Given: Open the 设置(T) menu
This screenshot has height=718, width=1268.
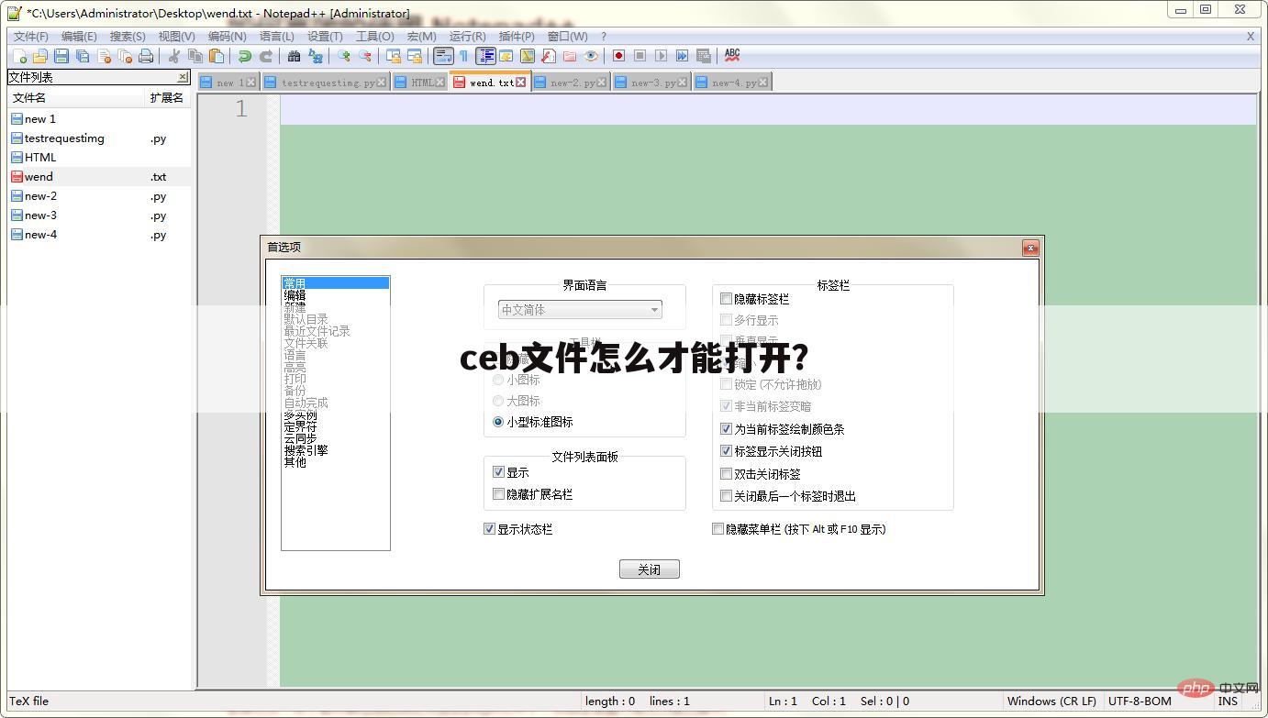Looking at the screenshot, I should pyautogui.click(x=325, y=37).
